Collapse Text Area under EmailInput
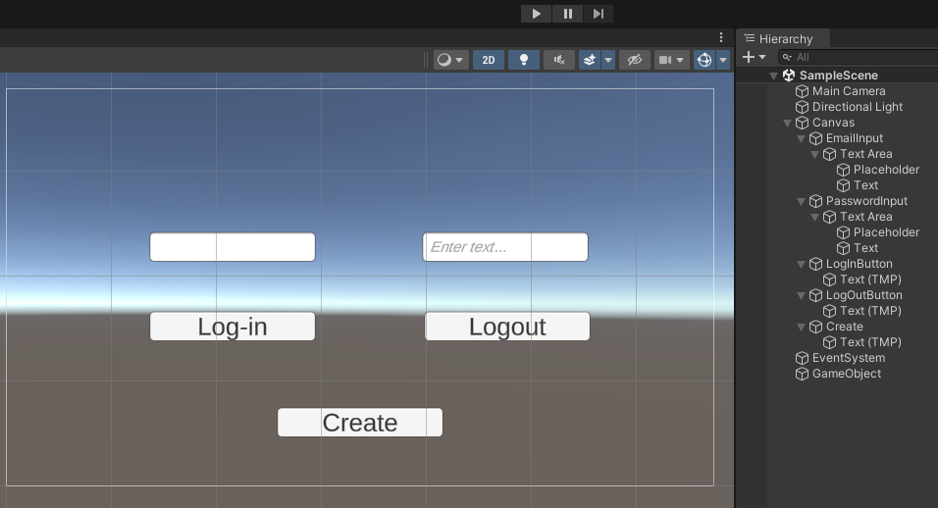This screenshot has height=508, width=938. [x=814, y=154]
